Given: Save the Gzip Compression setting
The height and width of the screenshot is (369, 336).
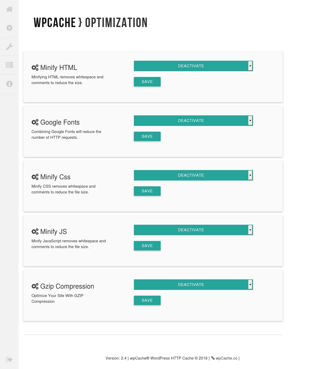Looking at the screenshot, I should pyautogui.click(x=147, y=300).
